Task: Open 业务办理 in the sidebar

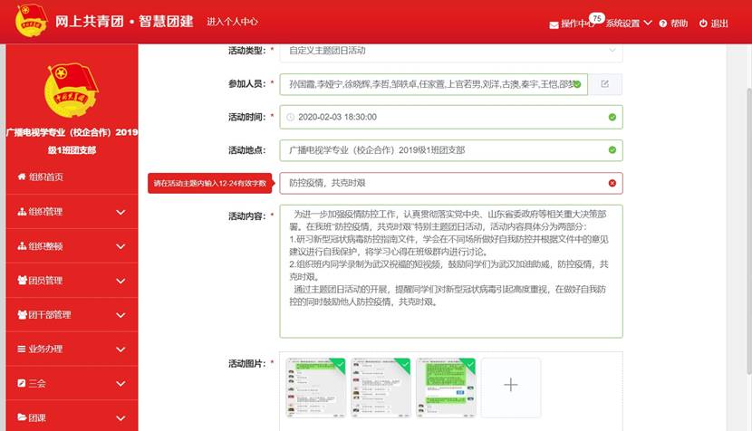Action: [x=72, y=350]
